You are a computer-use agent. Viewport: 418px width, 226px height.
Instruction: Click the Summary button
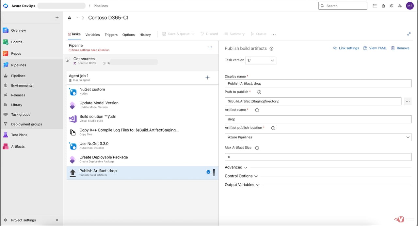[x=234, y=34]
